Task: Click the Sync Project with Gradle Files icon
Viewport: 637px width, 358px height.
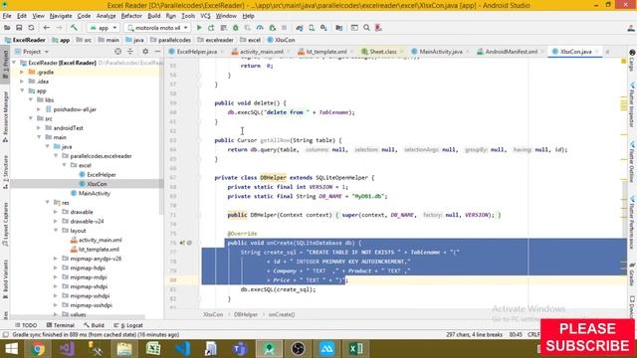Action: click(x=300, y=28)
